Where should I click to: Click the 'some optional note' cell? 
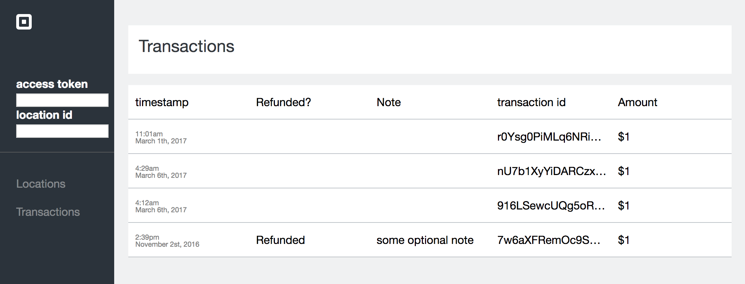[x=425, y=240]
